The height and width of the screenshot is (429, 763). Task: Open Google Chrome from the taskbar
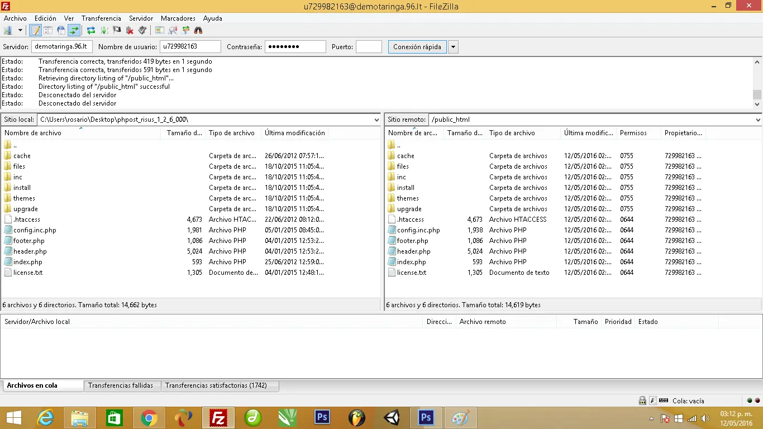point(149,418)
